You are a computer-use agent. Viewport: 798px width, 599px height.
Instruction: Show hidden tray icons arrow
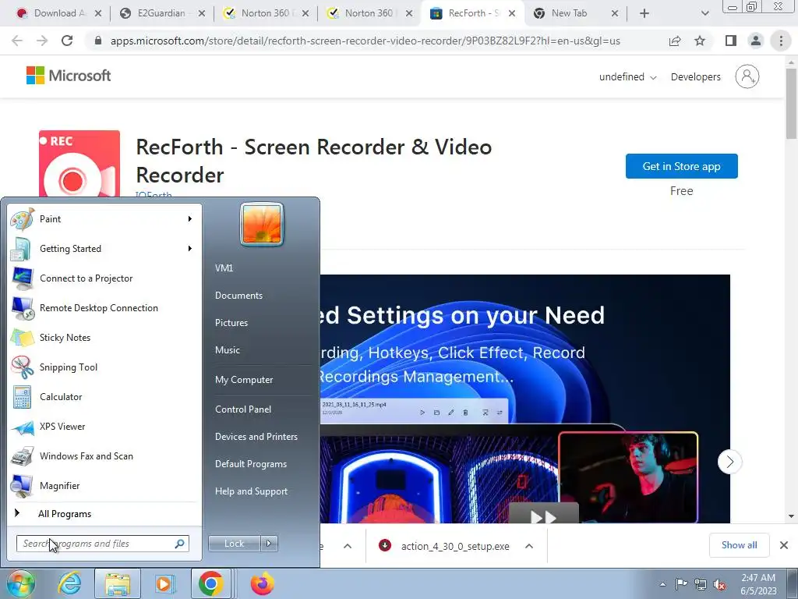coord(662,584)
